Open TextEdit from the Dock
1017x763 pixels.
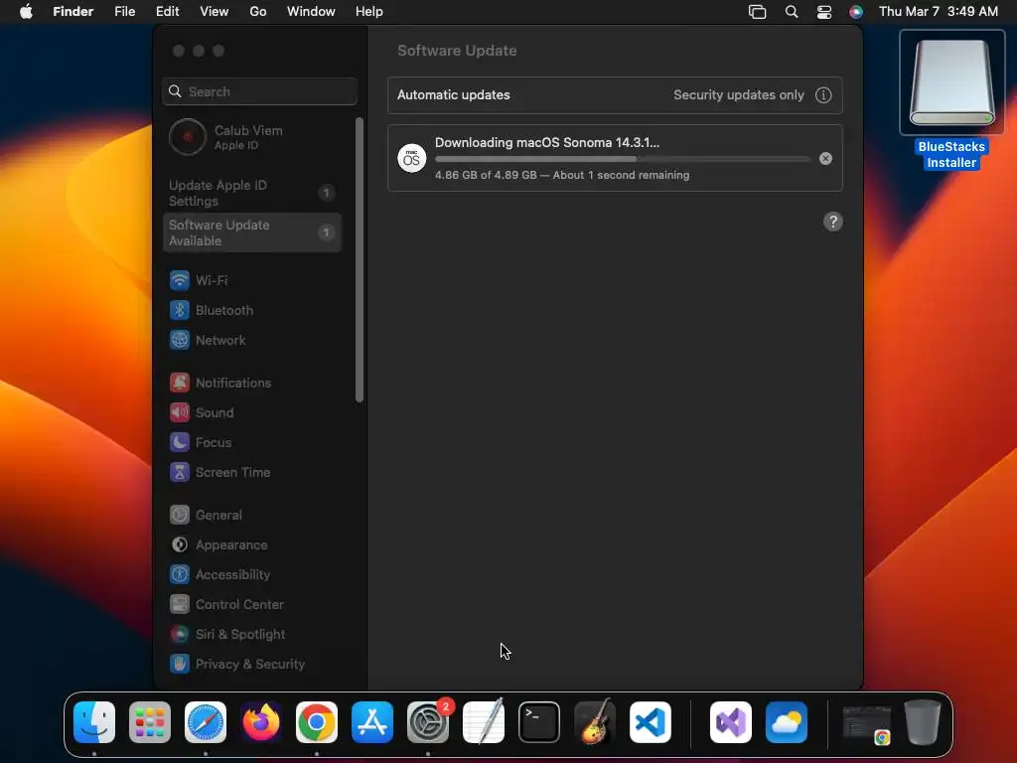point(484,722)
